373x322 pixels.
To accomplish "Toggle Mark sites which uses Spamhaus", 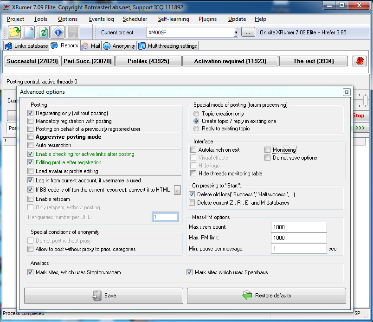I will pyautogui.click(x=189, y=272).
